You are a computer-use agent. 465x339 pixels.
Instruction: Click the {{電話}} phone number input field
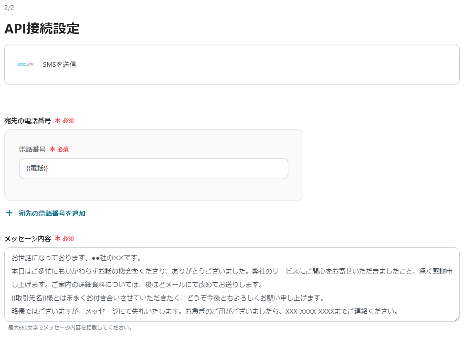pos(153,169)
